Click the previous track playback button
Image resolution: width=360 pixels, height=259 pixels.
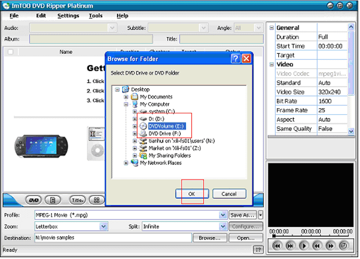(277, 247)
